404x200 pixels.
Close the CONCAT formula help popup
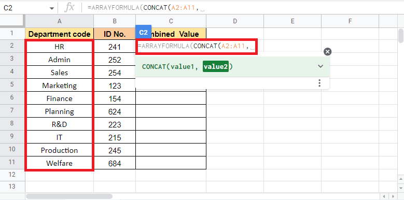click(327, 52)
